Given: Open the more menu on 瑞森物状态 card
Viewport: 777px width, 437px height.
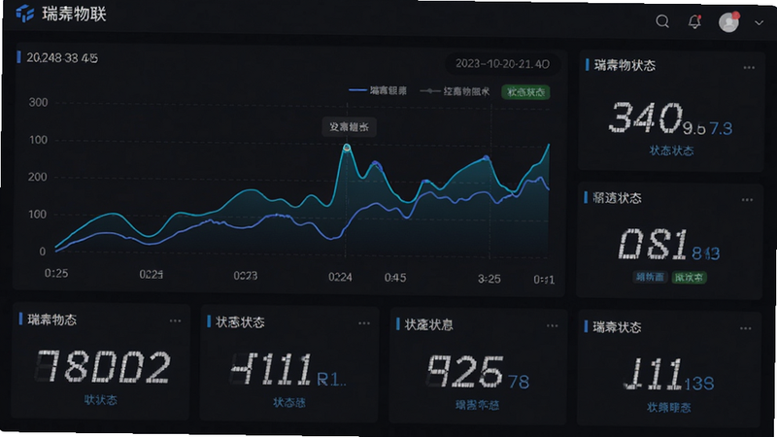Looking at the screenshot, I should pyautogui.click(x=749, y=67).
